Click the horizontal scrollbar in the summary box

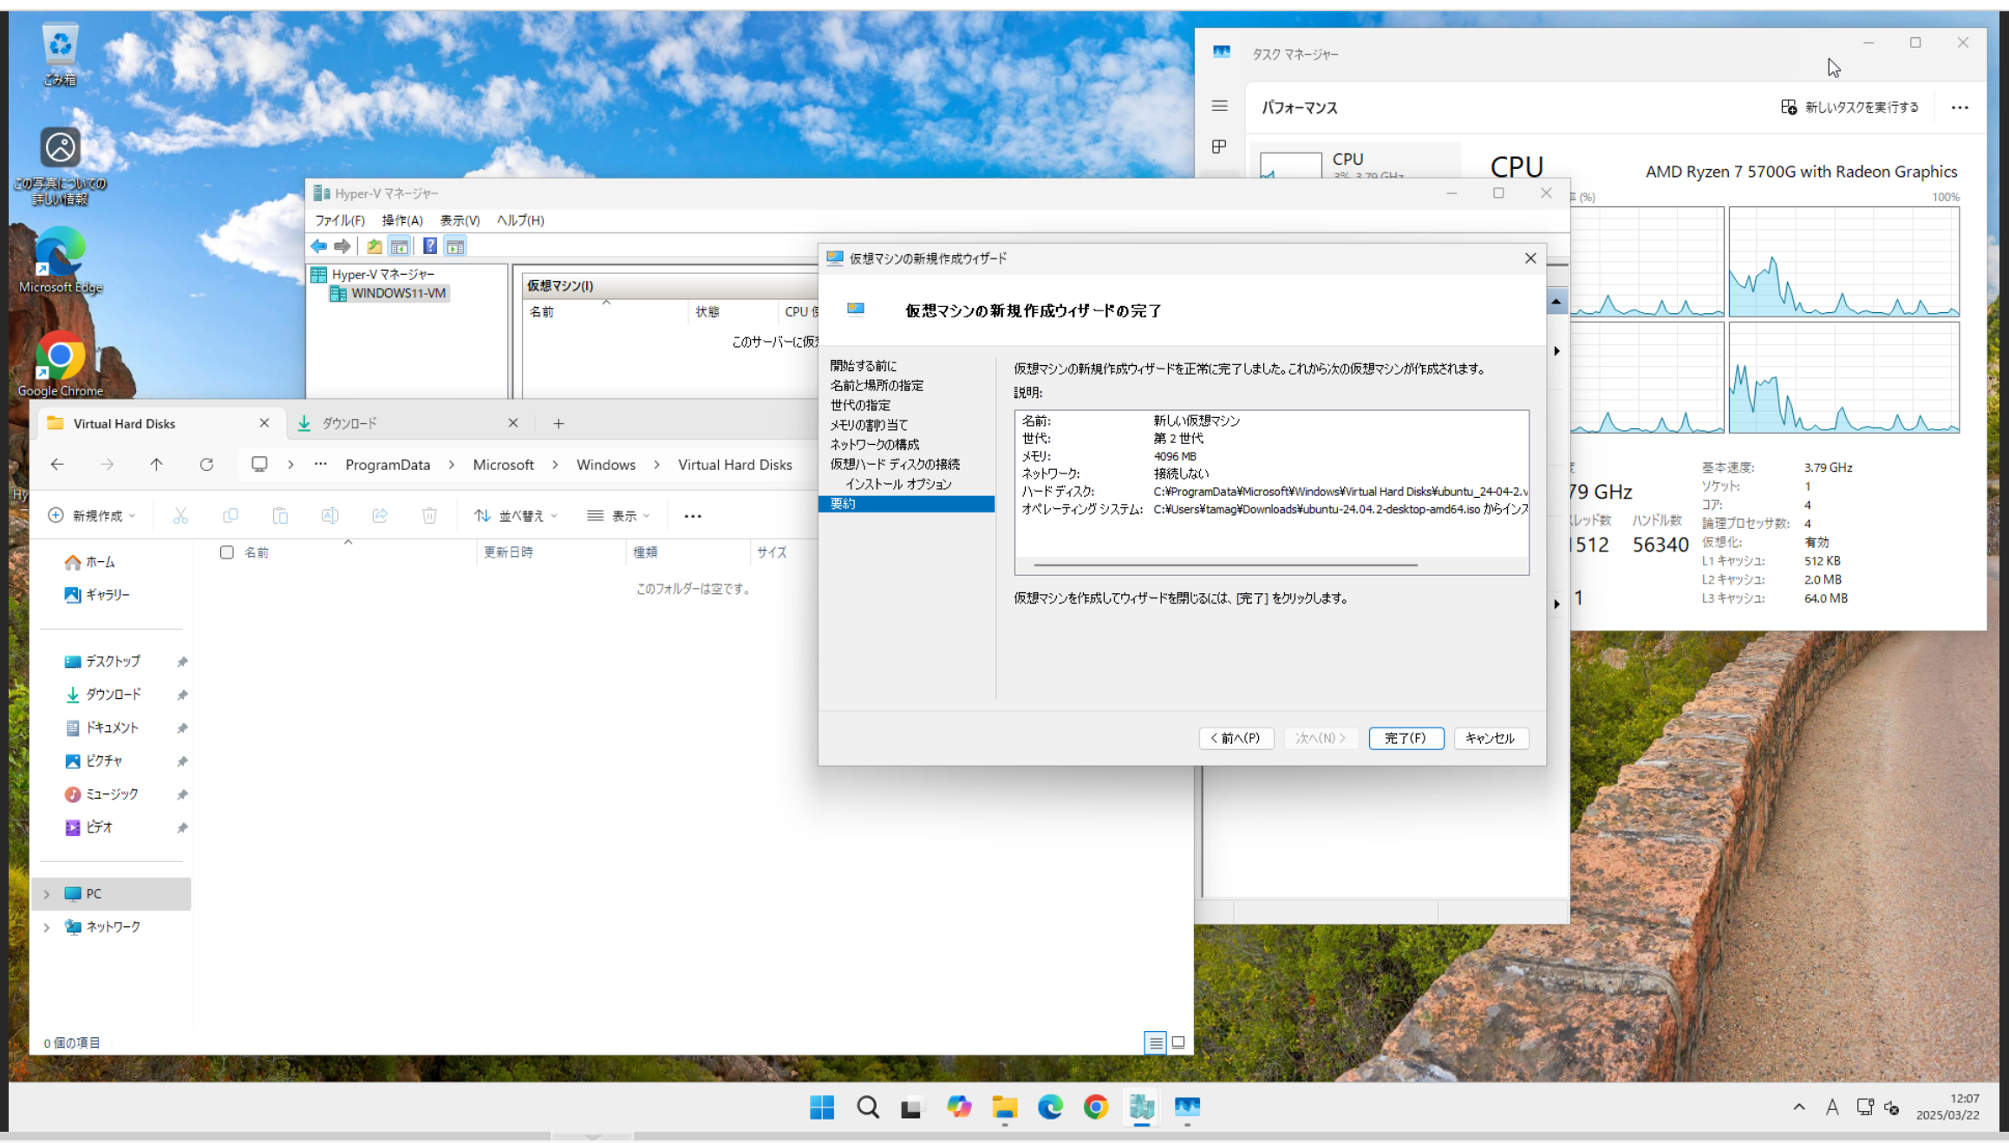(1224, 565)
